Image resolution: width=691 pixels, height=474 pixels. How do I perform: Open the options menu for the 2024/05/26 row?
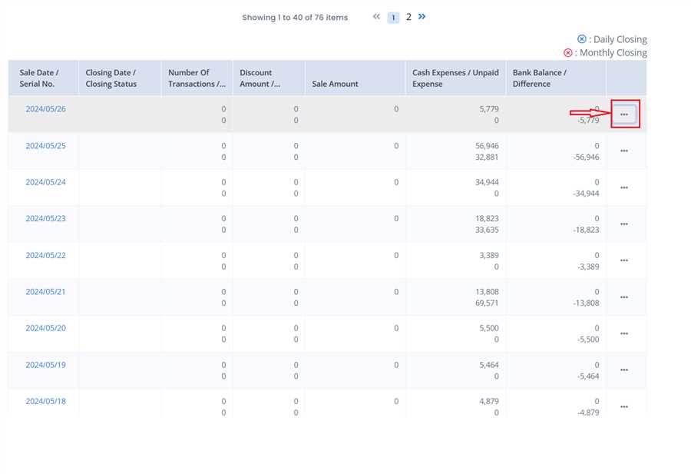point(623,114)
